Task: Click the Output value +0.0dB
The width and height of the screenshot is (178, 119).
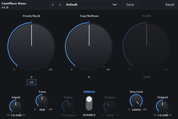Action: pyautogui.click(x=162, y=115)
